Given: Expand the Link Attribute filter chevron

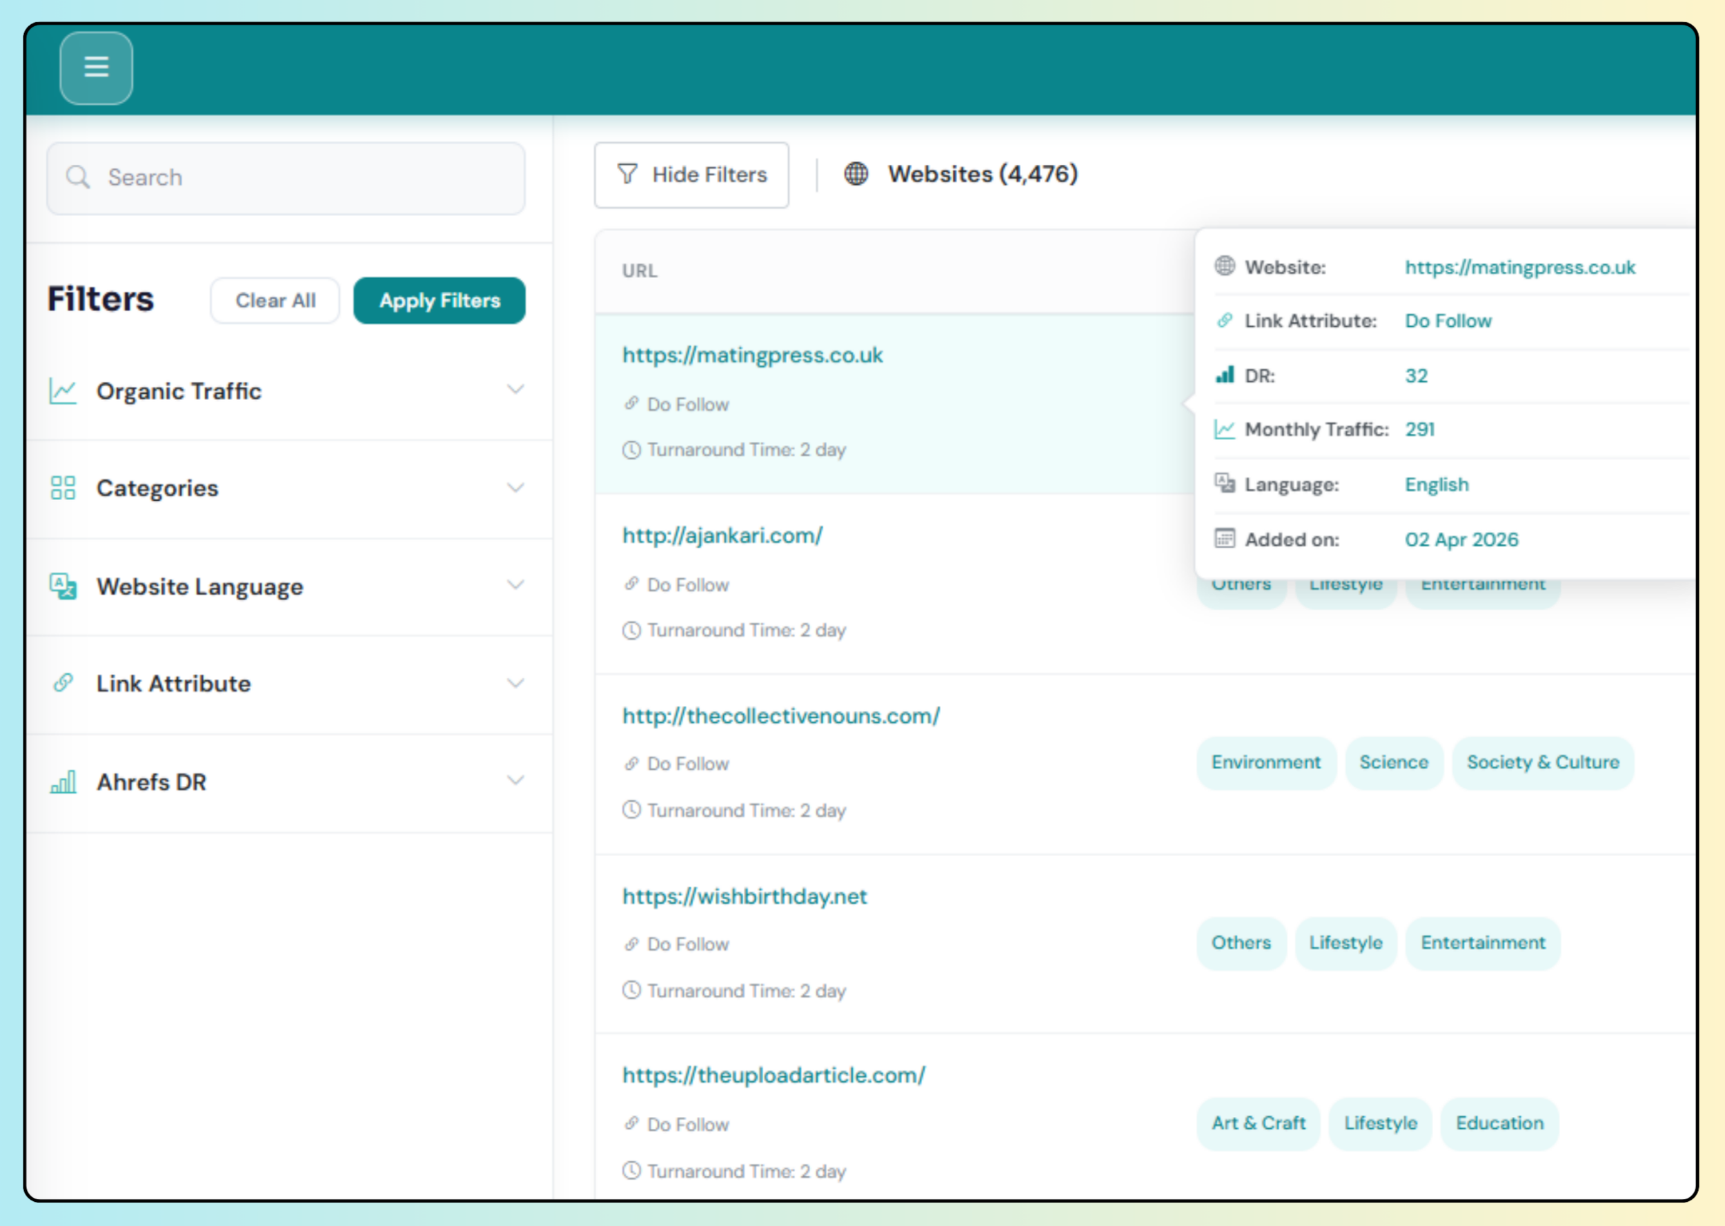Looking at the screenshot, I should pos(515,683).
